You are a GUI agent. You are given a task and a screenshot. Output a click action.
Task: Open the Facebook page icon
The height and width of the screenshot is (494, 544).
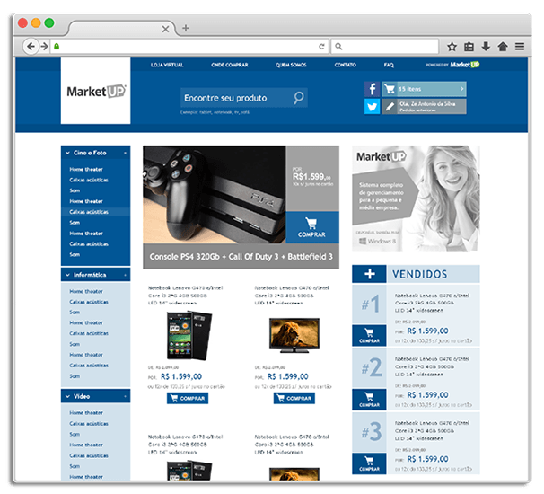point(372,89)
